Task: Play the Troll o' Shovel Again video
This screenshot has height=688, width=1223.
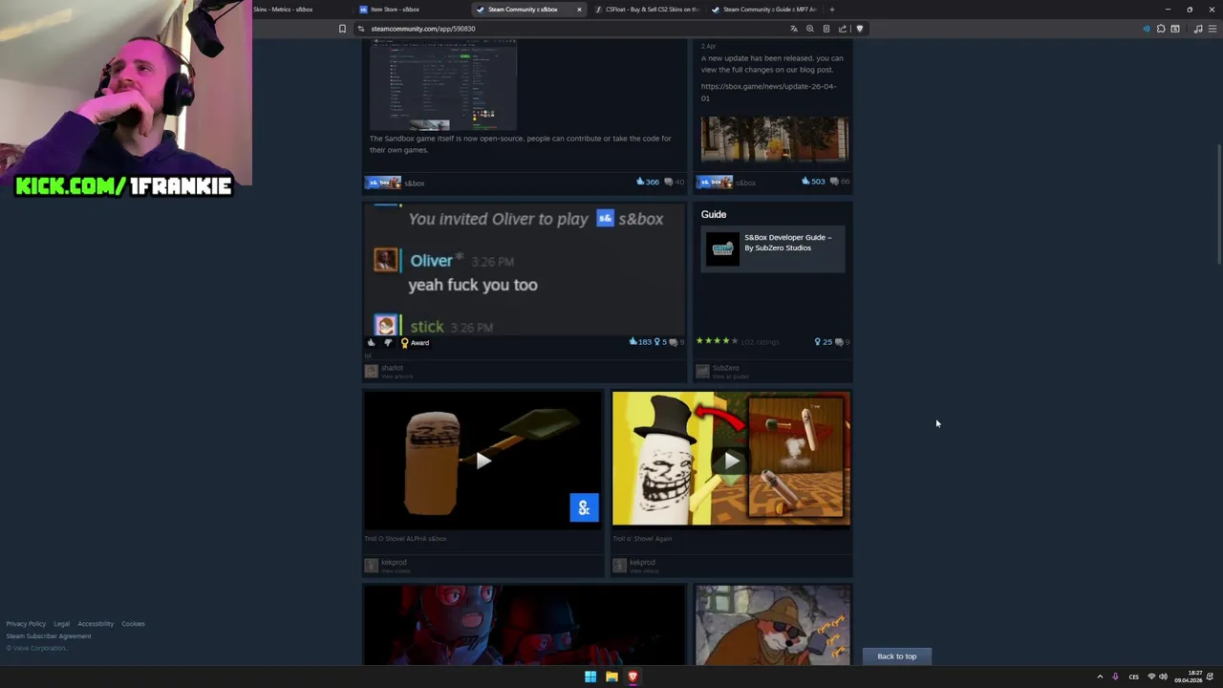Action: coord(731,461)
